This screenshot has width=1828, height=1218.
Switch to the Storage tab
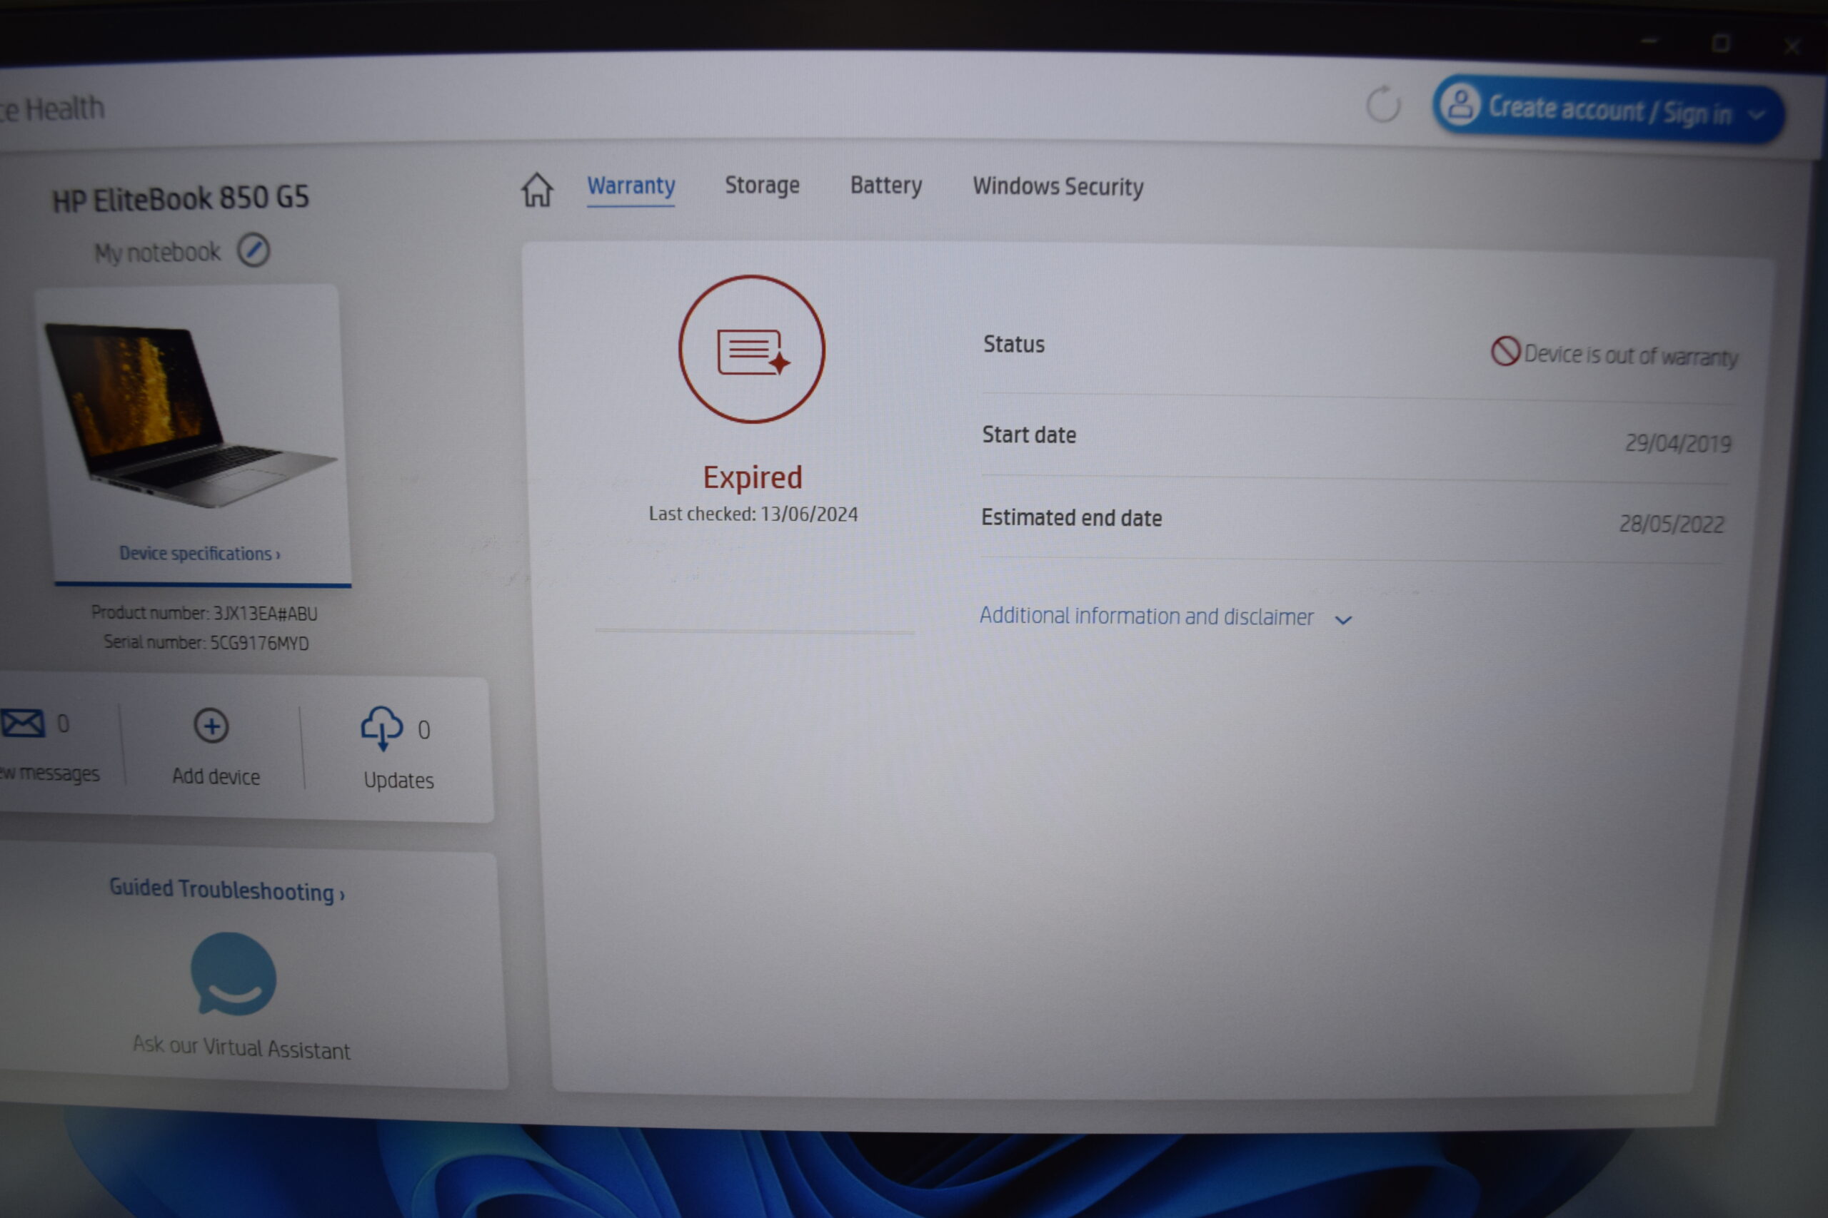762,186
